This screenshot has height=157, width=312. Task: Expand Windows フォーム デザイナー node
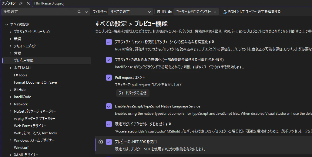[11, 140]
